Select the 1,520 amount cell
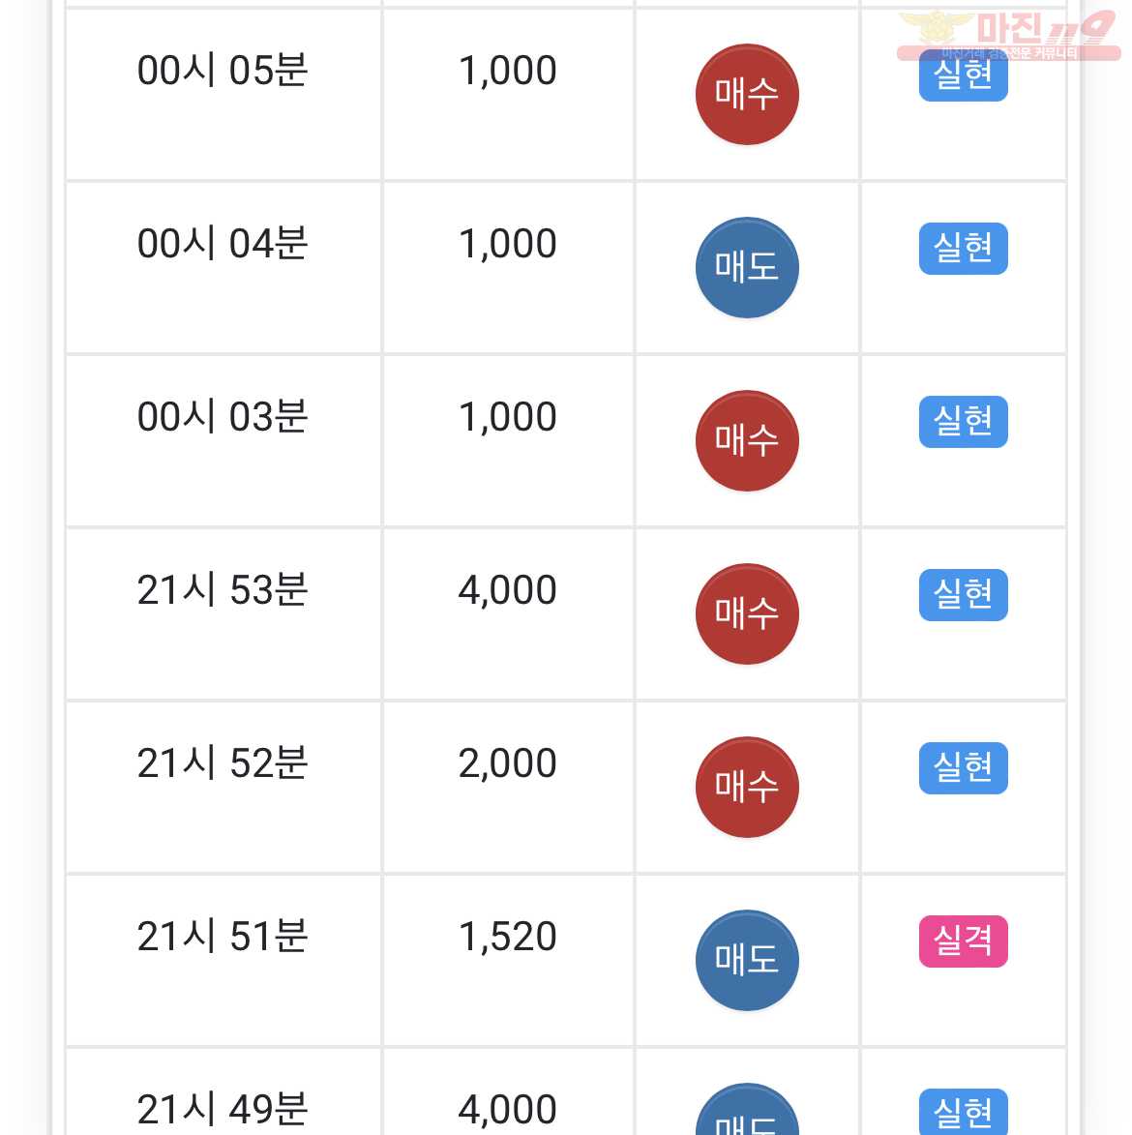The image size is (1132, 1135). coord(508,959)
